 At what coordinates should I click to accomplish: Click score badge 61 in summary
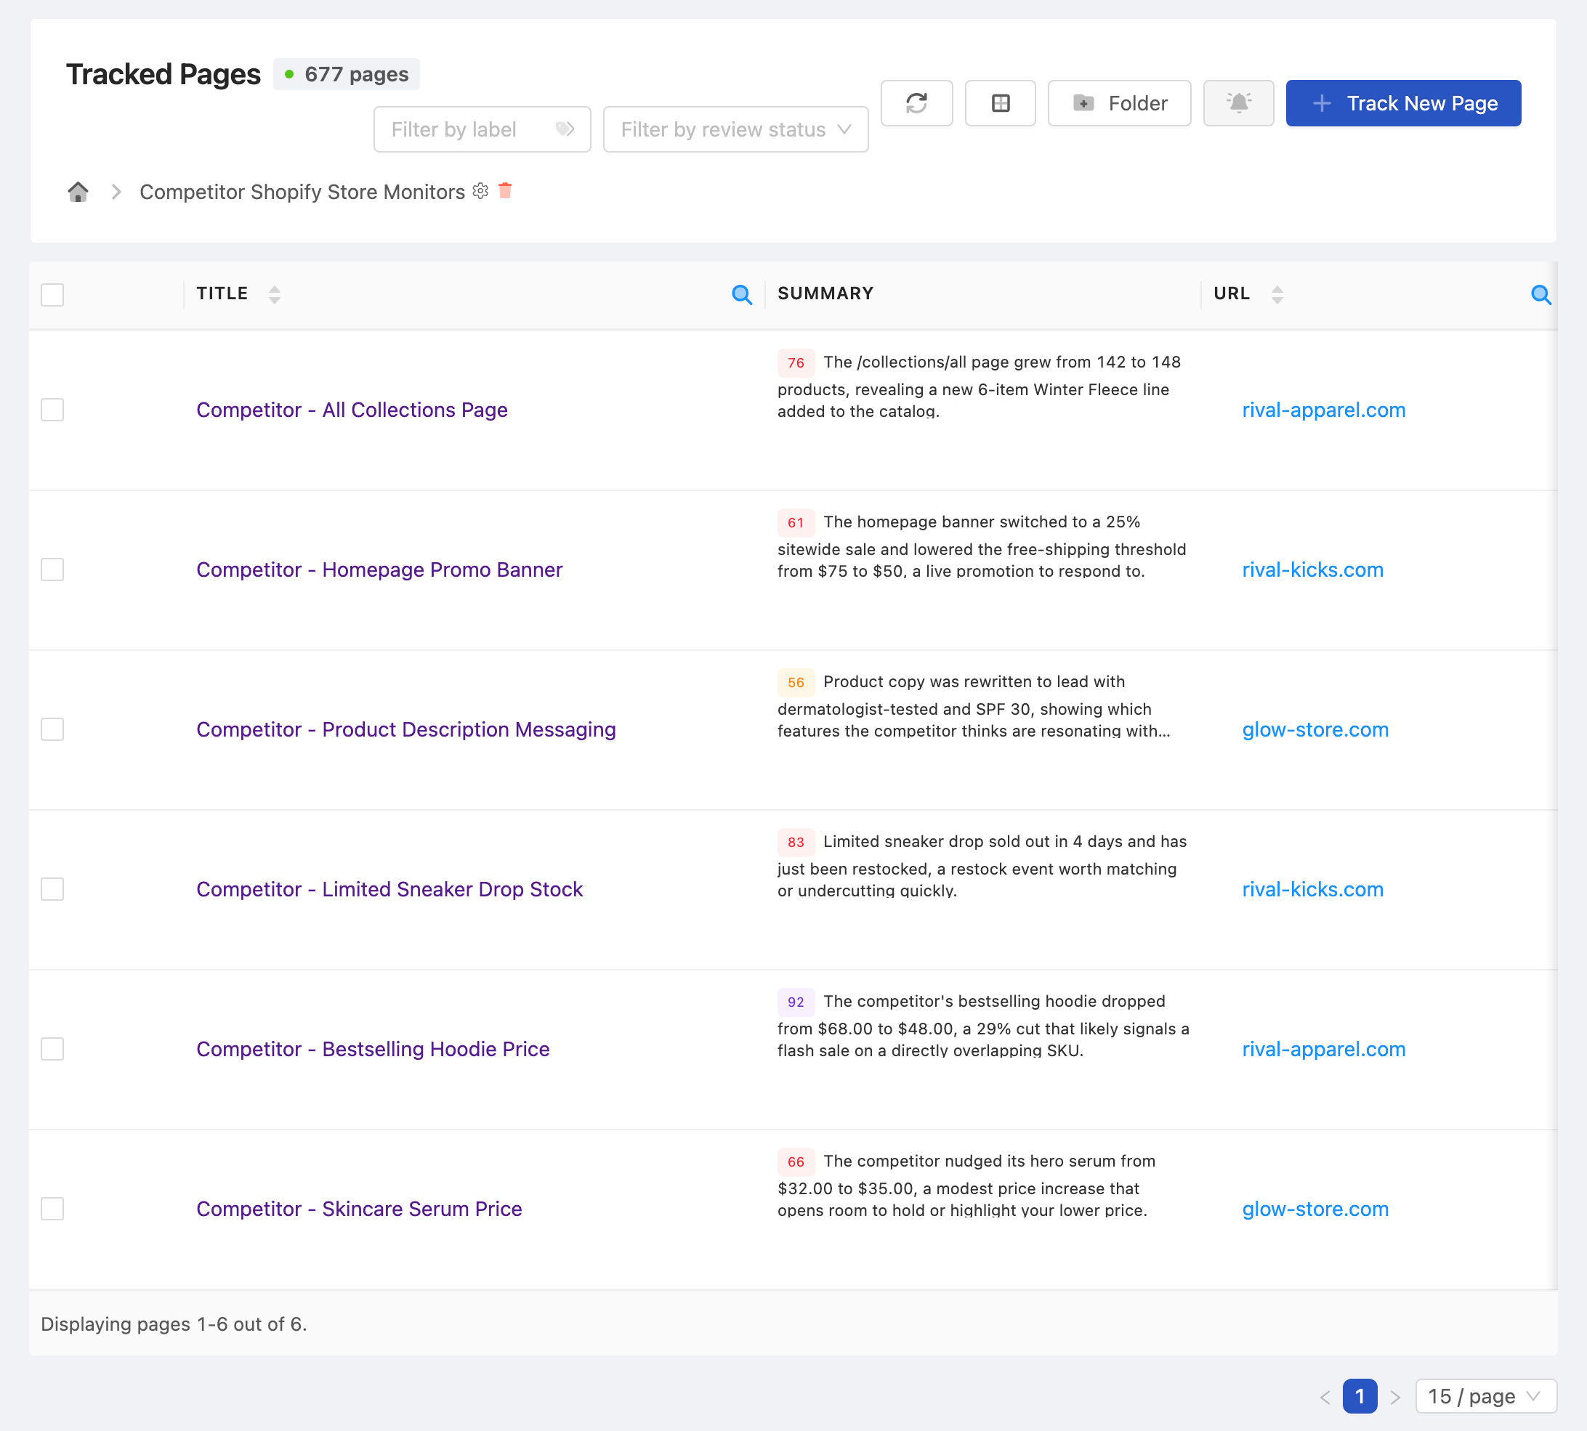tap(796, 522)
